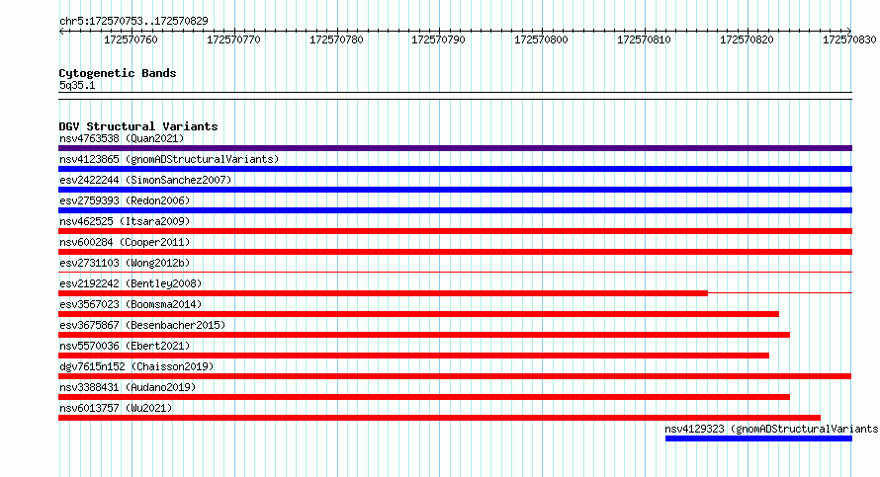Open variant esv3675867 (Besenbacher2015) label
Image resolution: width=880 pixels, height=477 pixels.
tap(142, 325)
